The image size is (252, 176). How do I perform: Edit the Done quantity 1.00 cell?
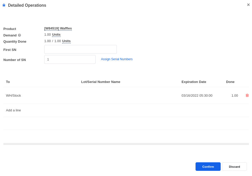[x=235, y=96]
